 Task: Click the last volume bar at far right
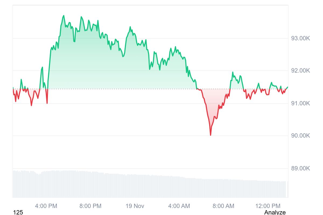pos(287,189)
